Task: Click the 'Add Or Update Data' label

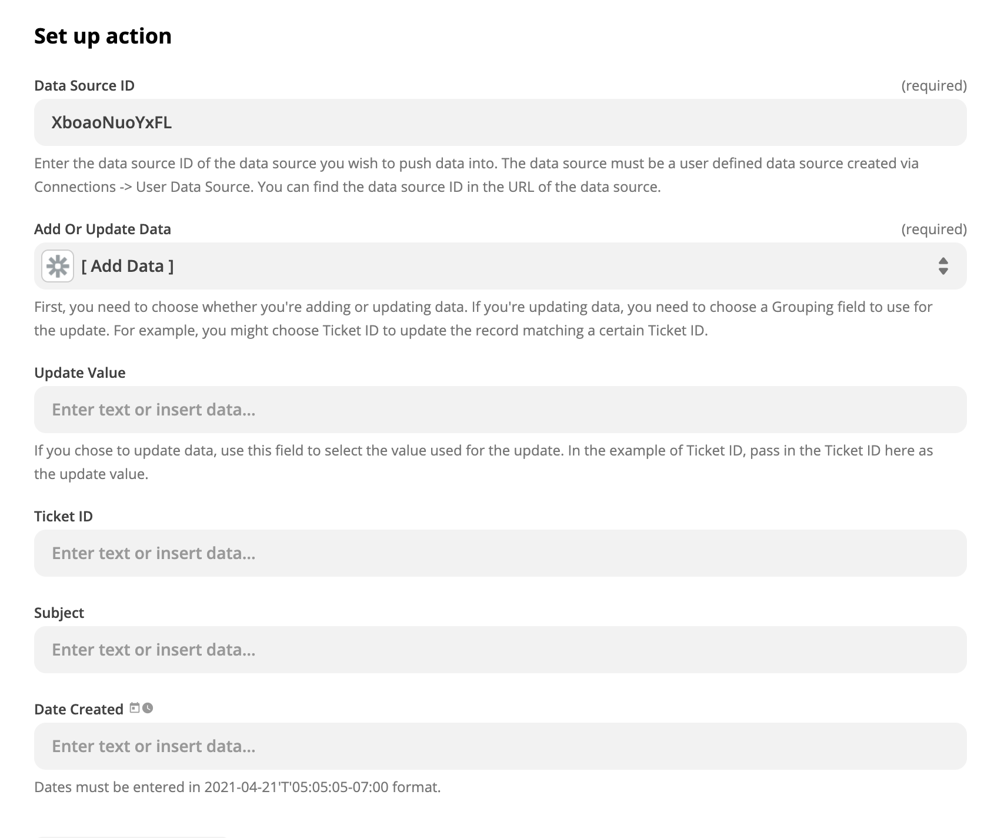Action: coord(102,229)
